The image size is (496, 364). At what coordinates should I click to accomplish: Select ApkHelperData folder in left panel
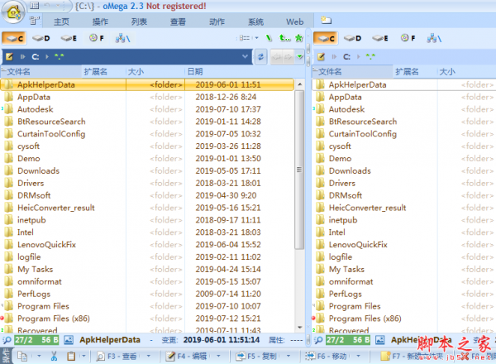(x=147, y=84)
